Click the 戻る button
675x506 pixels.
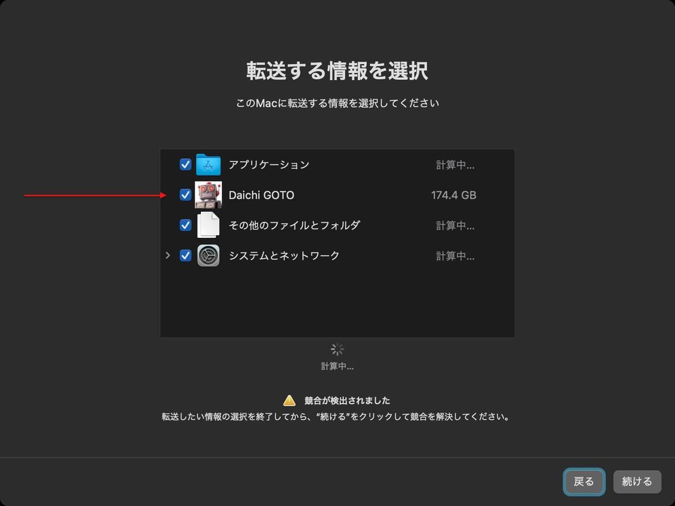point(584,482)
